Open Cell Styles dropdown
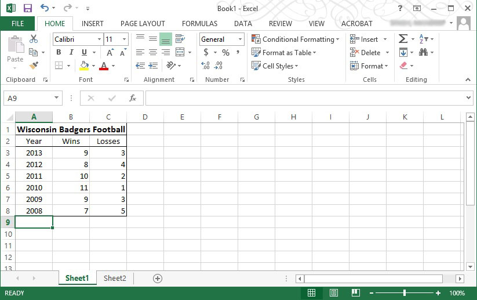The height and width of the screenshot is (300, 477). click(275, 66)
